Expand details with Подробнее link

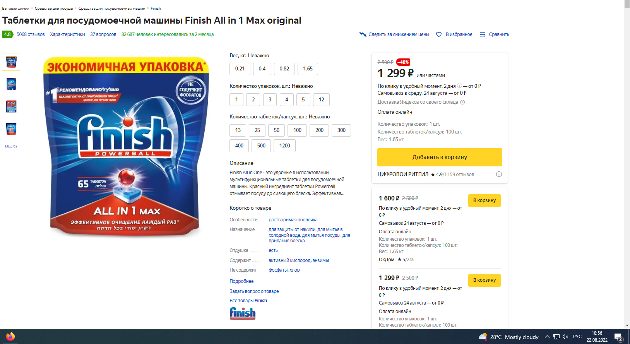[241, 281]
